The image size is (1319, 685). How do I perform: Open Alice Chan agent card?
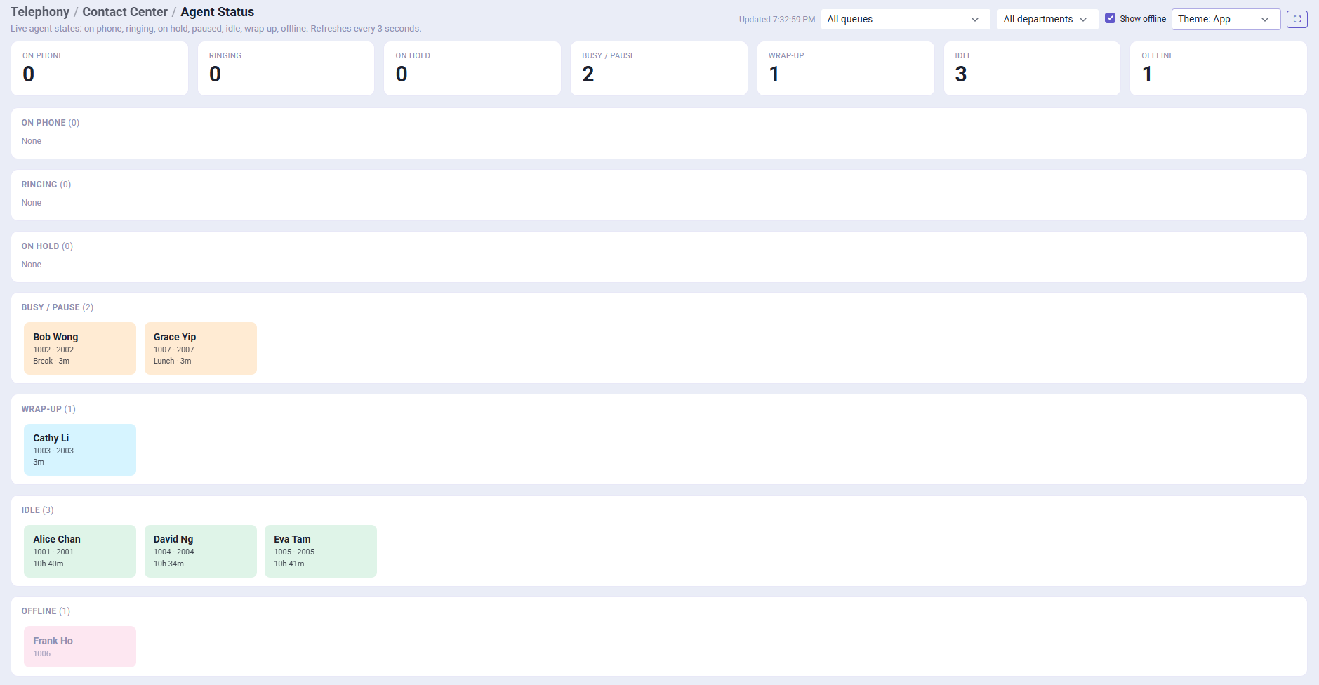coord(80,551)
